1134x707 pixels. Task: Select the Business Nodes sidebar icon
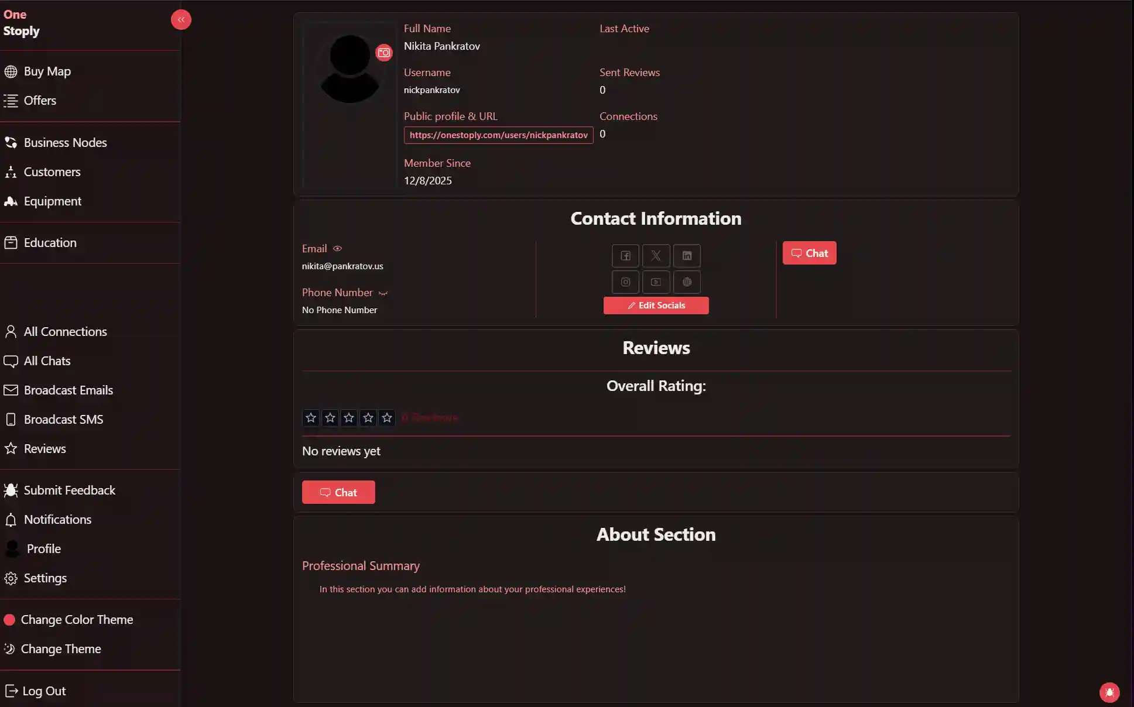[11, 142]
